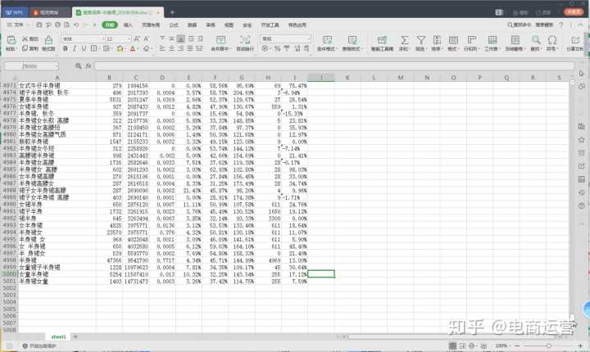Click the zoom slider handle
Viewport: 590px width, 352px height.
pyautogui.click(x=548, y=345)
